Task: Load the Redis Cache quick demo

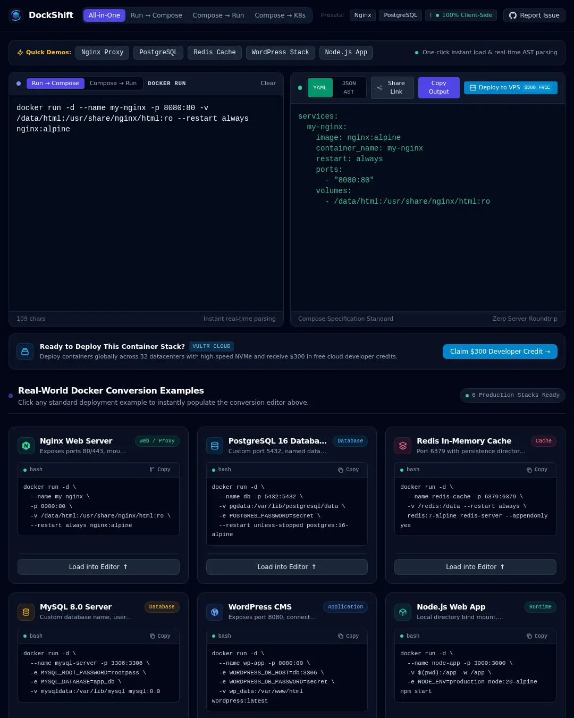Action: click(x=215, y=53)
